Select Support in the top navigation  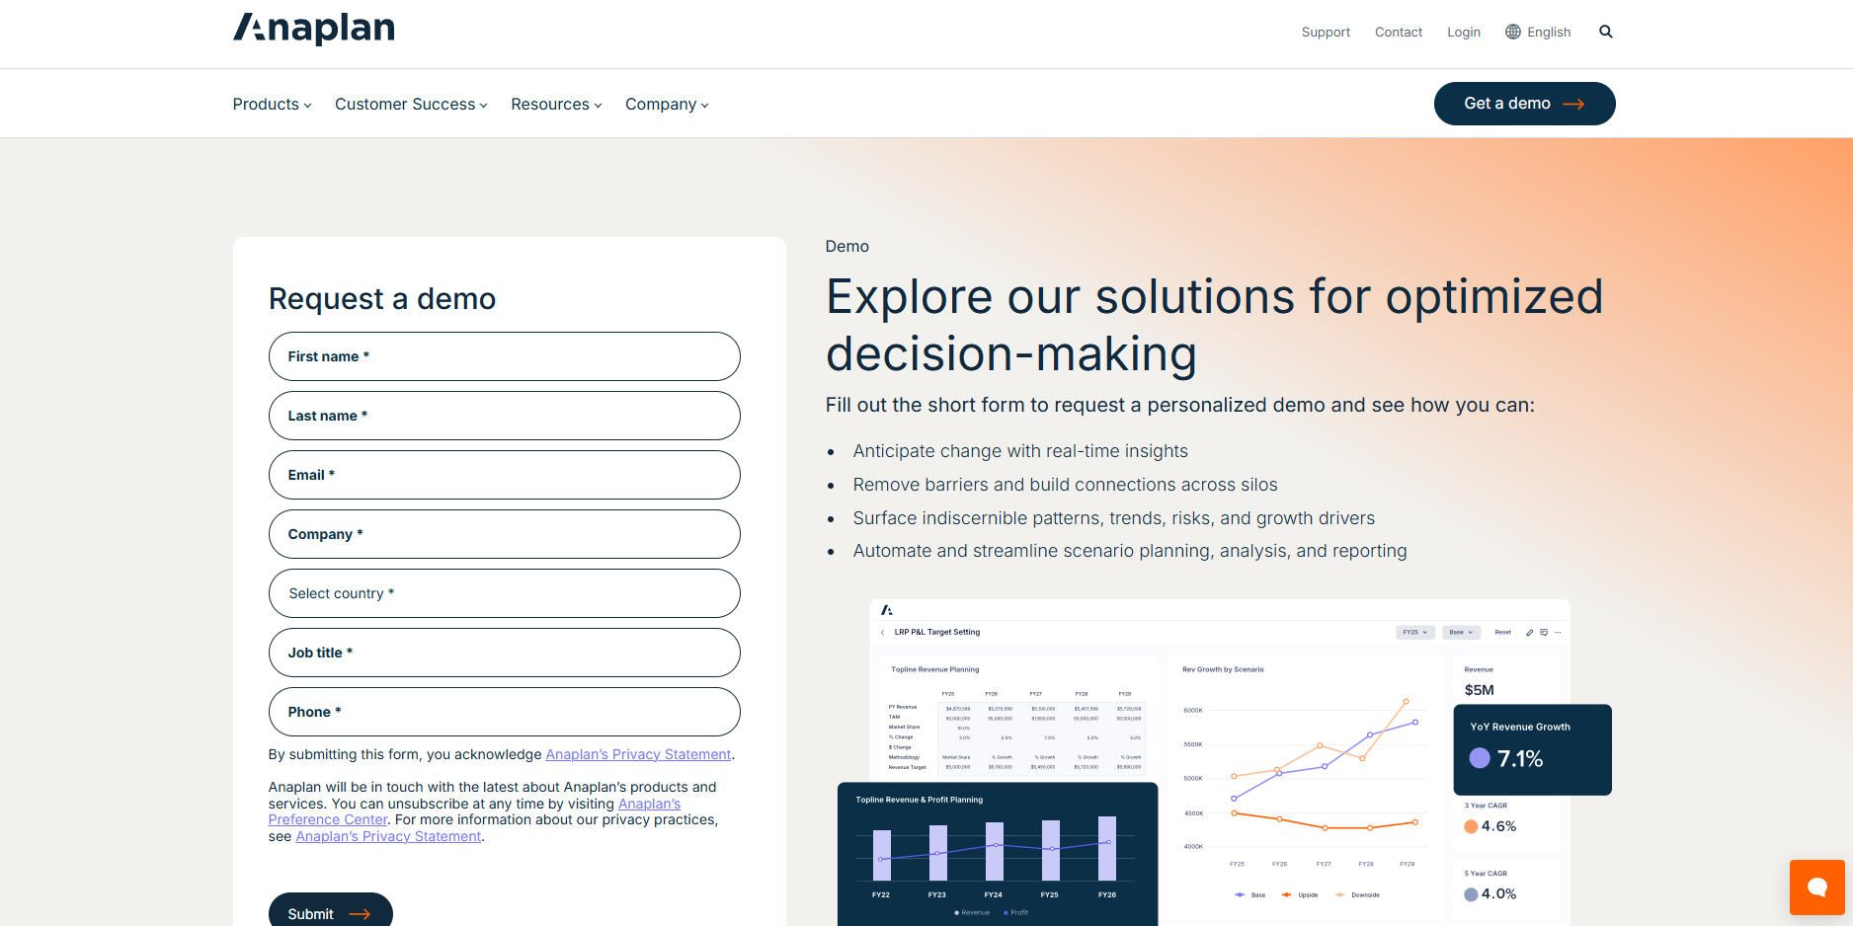(x=1325, y=32)
